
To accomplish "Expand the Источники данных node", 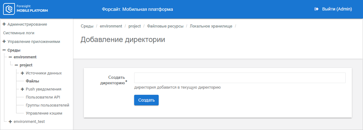I will (22, 73).
